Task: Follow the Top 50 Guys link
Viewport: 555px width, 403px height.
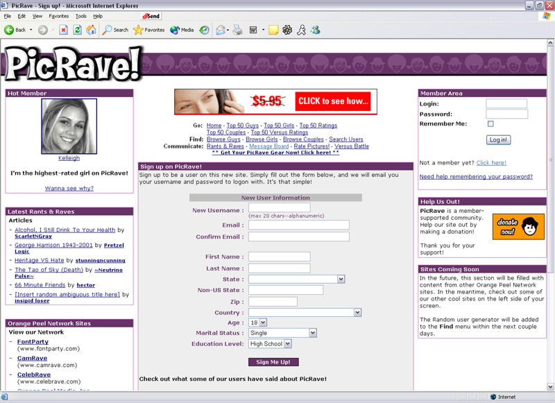Action: pos(242,126)
